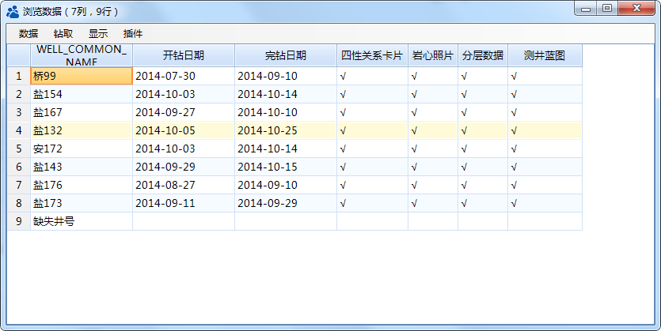
Task: Open the 插件 menu
Action: coord(132,34)
